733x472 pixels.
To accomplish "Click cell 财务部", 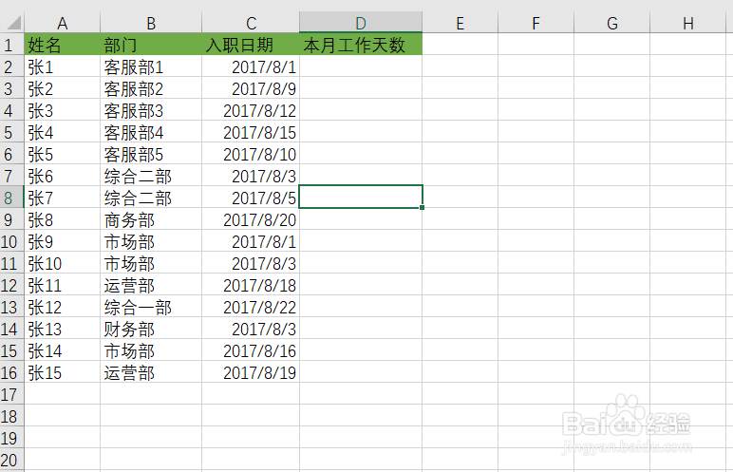I will point(151,329).
